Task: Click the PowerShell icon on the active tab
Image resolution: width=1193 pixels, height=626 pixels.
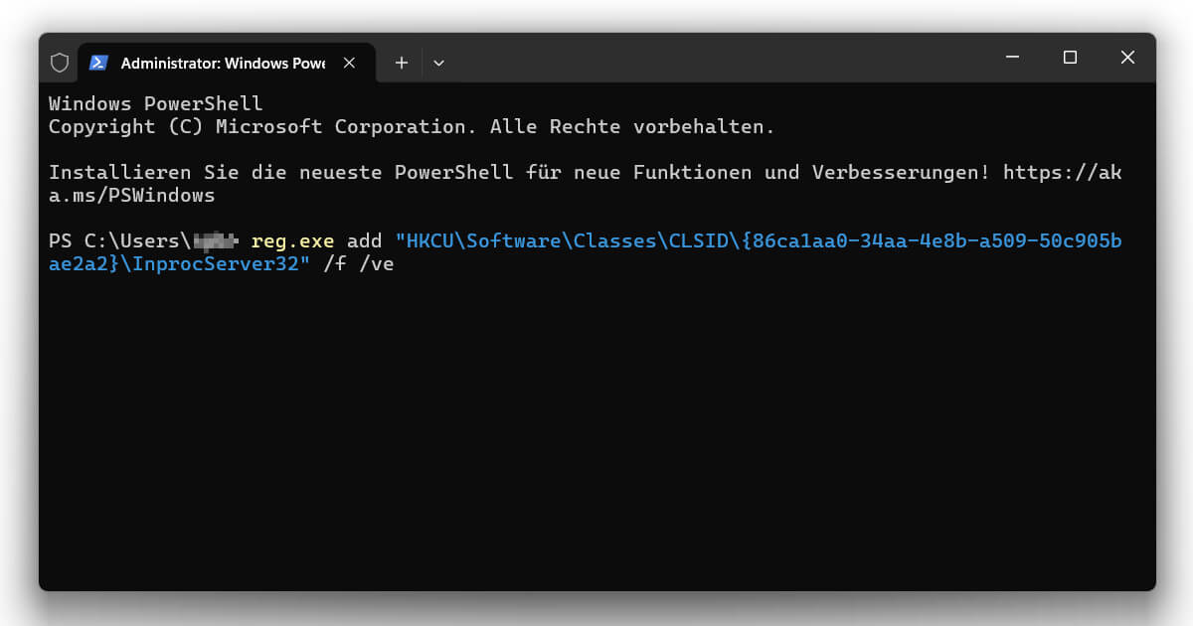Action: [98, 62]
